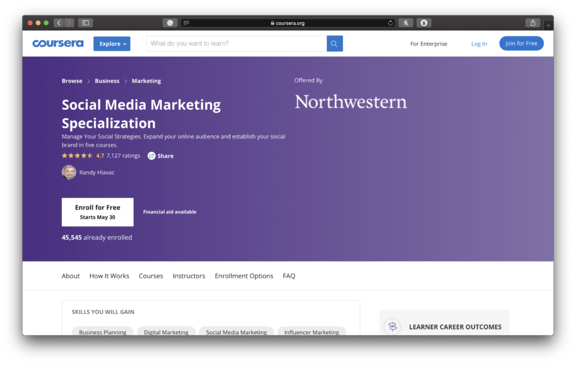The image size is (576, 365).
Task: Click the 4.7 rating number
Action: tap(100, 156)
